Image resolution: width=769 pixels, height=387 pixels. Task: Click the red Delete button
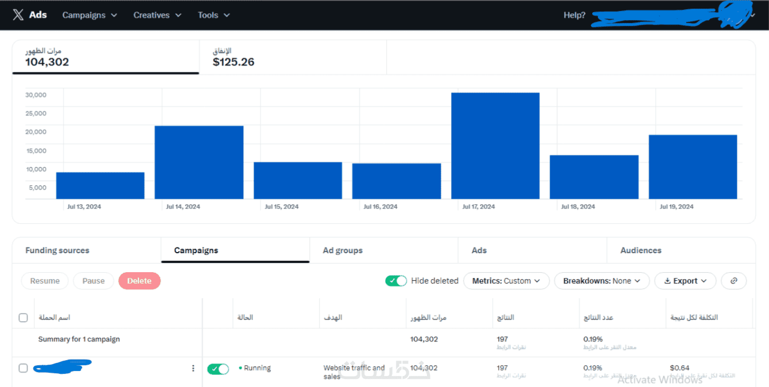(139, 281)
